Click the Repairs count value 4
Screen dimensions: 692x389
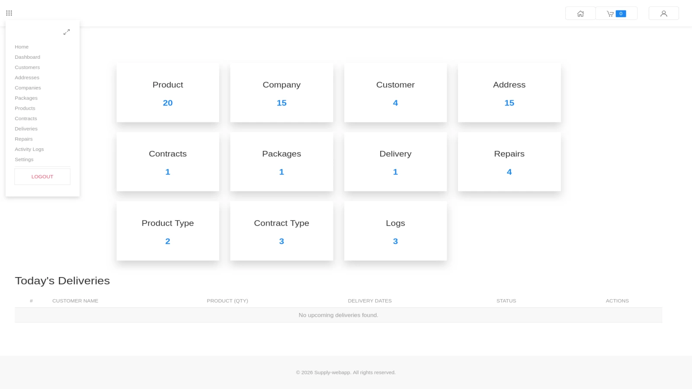coord(509,172)
